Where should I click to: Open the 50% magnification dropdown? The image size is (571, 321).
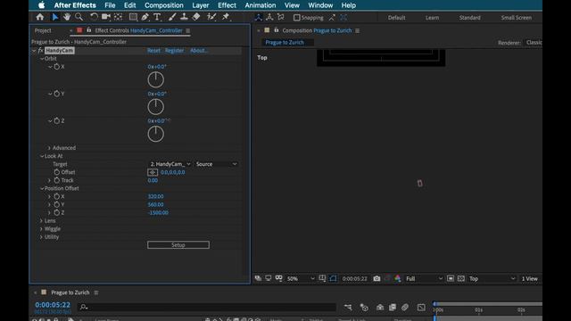[301, 279]
